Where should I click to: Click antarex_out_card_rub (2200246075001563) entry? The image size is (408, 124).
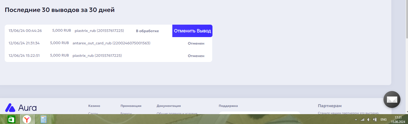(x=111, y=43)
